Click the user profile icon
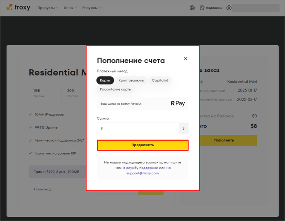285x221 pixels. tap(229, 8)
